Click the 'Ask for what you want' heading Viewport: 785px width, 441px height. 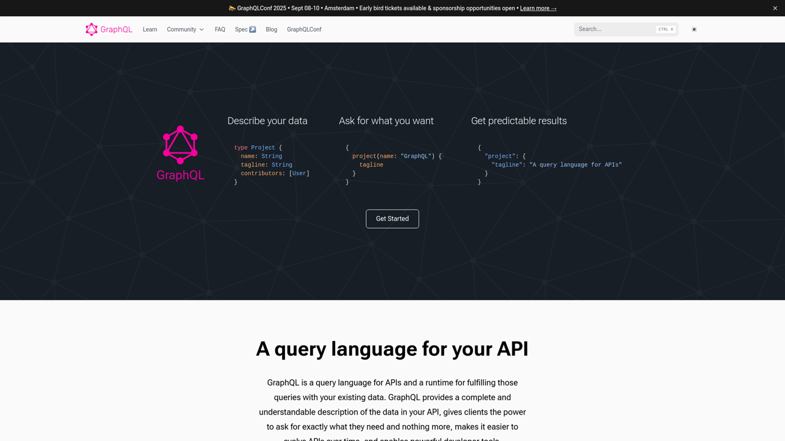[x=386, y=121]
